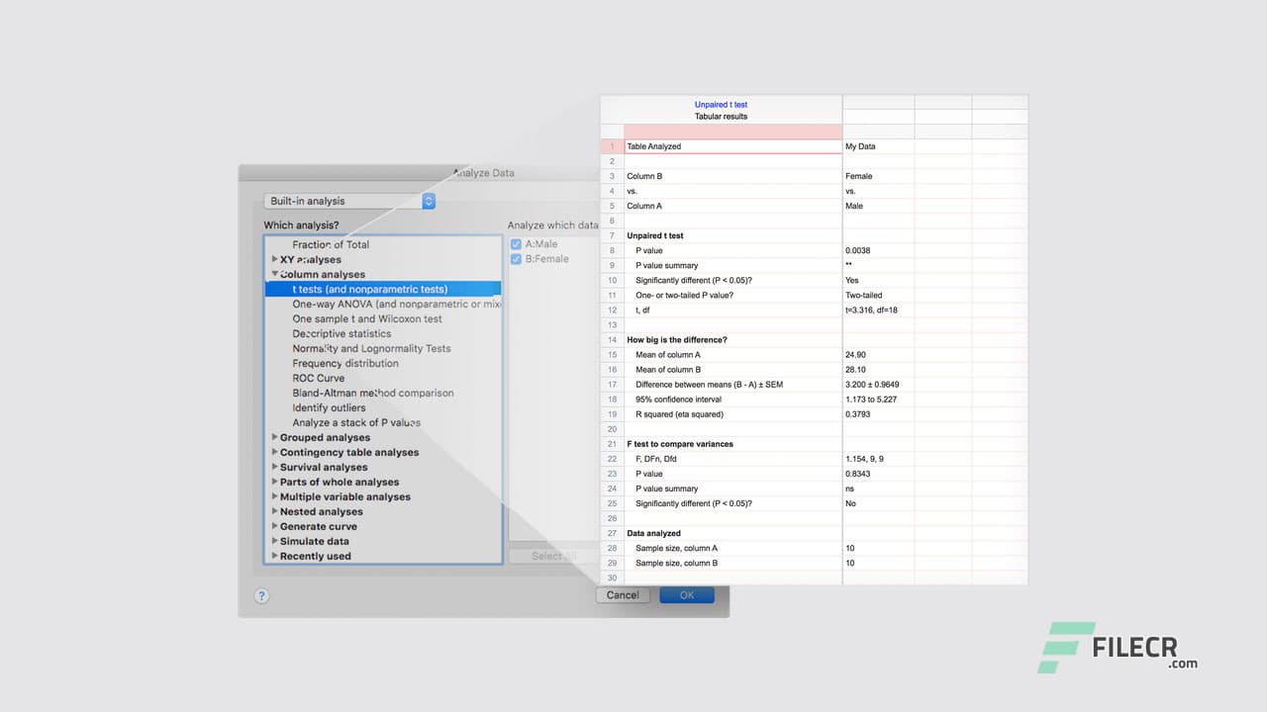Collapse the Column analyses section
The width and height of the screenshot is (1267, 712).
click(x=275, y=274)
